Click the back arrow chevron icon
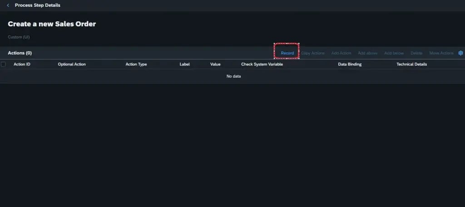 pyautogui.click(x=8, y=5)
